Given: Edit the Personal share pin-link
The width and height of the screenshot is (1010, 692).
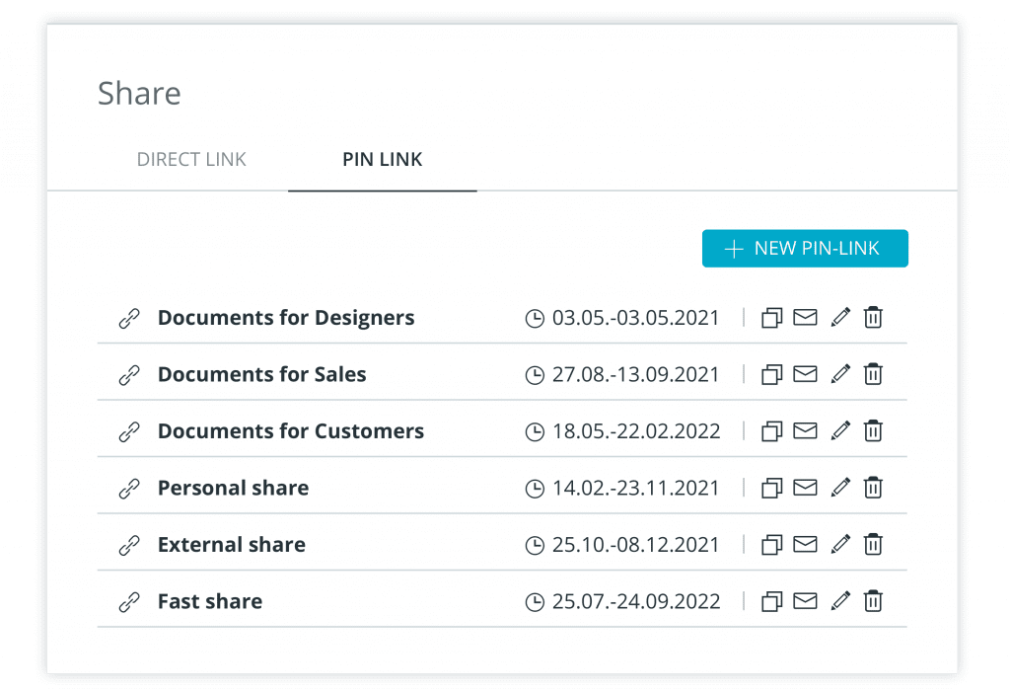Looking at the screenshot, I should (840, 488).
